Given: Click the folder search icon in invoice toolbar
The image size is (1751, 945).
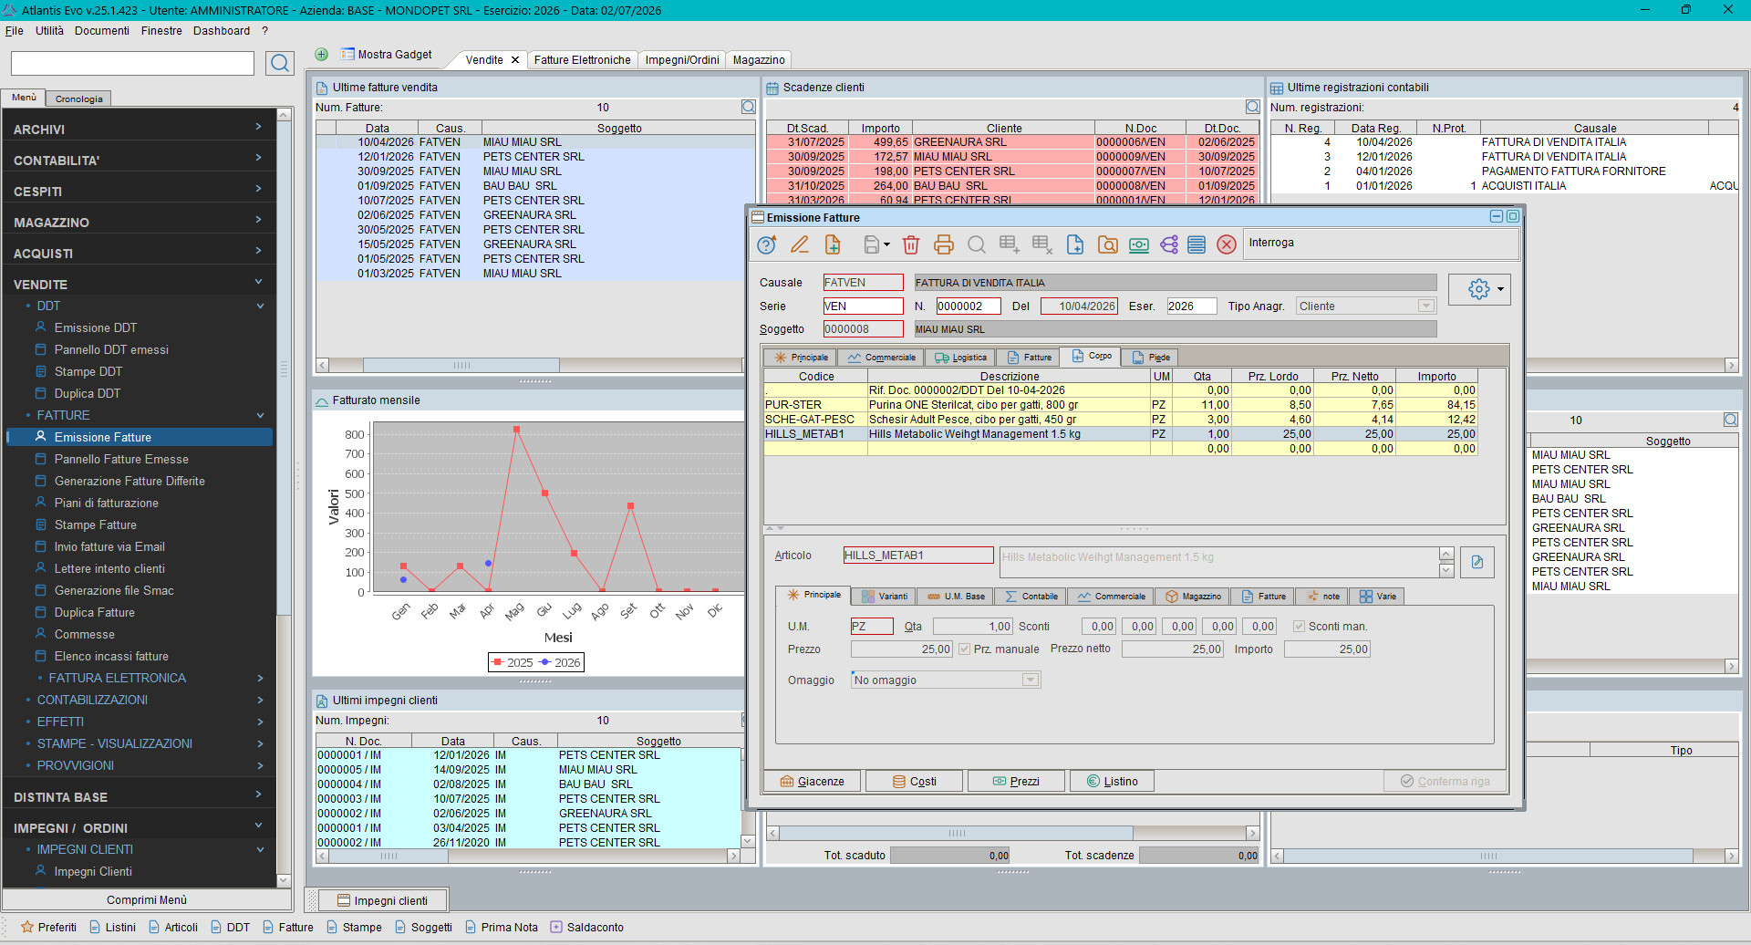Looking at the screenshot, I should (x=1107, y=244).
